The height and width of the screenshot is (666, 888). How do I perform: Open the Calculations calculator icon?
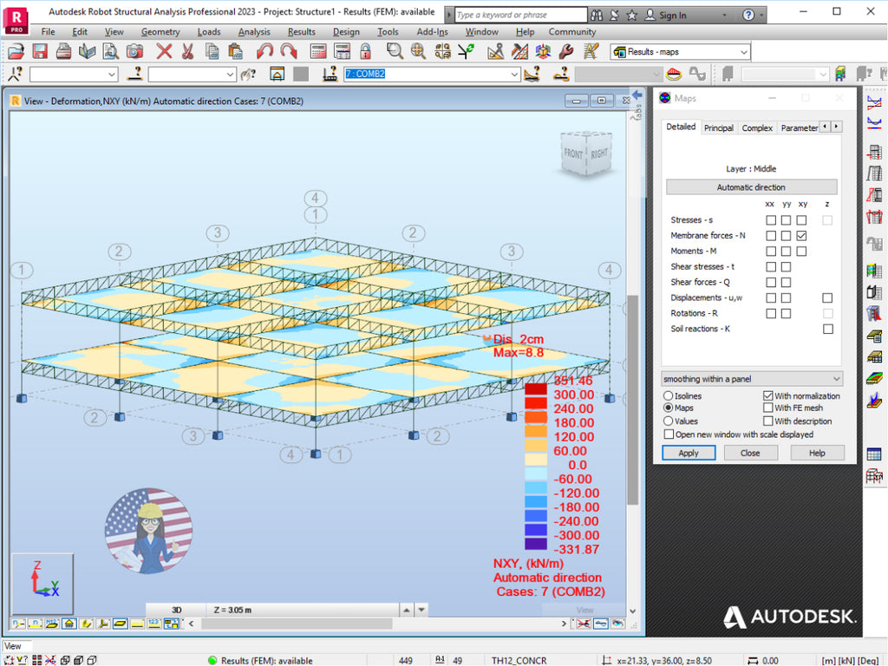click(317, 50)
